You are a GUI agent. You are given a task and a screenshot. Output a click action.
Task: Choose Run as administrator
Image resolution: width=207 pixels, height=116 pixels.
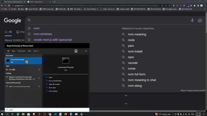pyautogui.click(x=55, y=81)
